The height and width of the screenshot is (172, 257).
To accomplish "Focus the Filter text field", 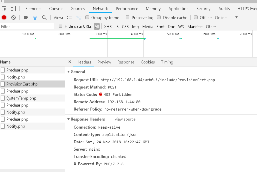I will point(27,26).
